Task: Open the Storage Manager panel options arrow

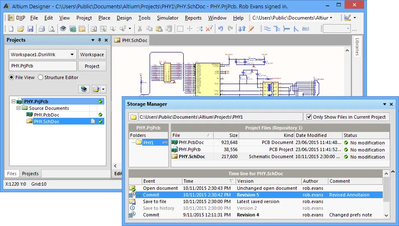Action: (384, 104)
